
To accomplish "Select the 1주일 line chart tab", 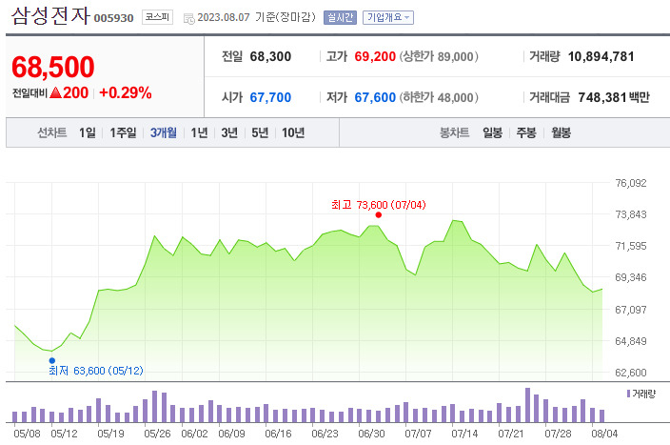I will click(123, 132).
